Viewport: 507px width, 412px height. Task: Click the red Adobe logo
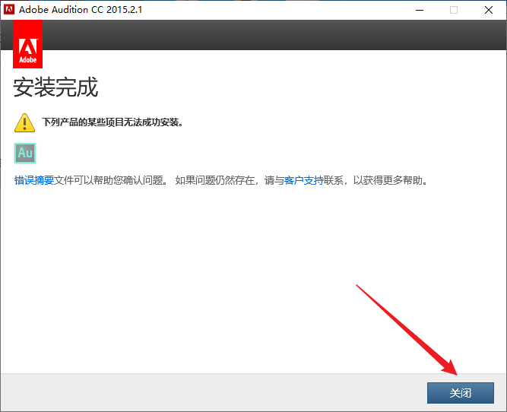point(28,44)
